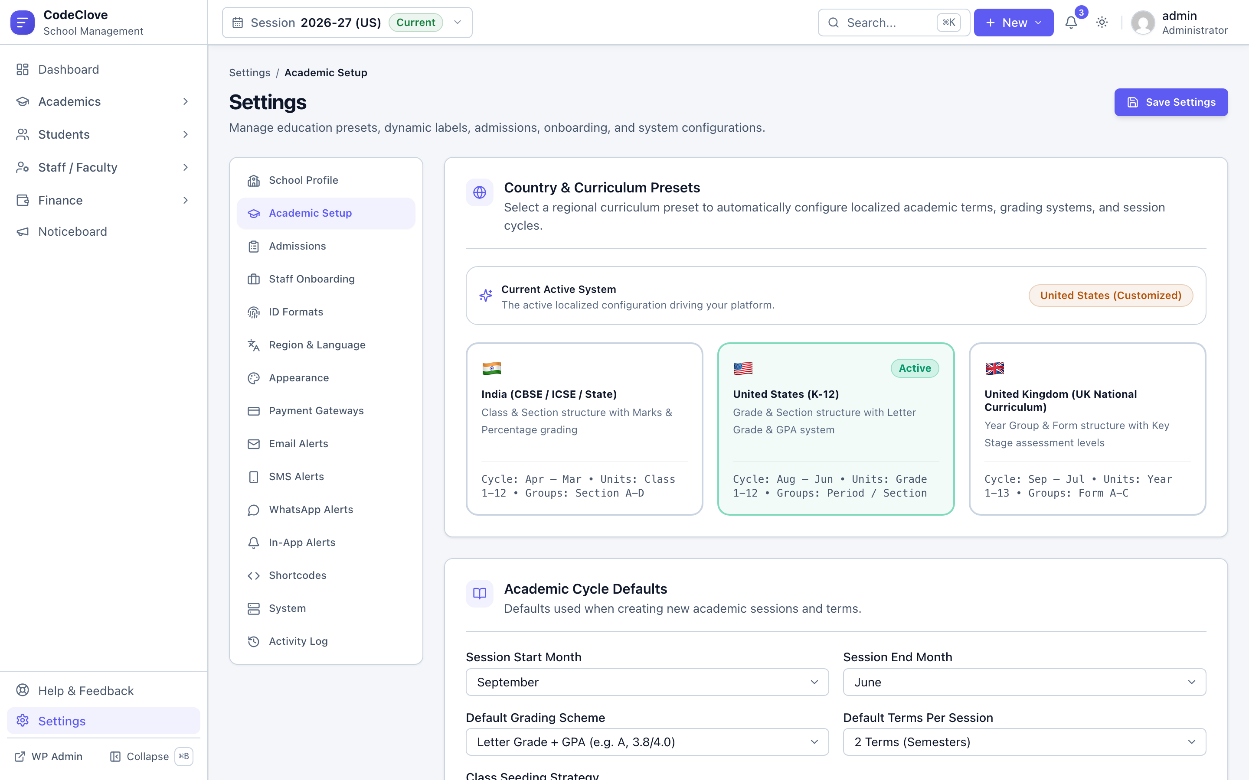Open the Session End Month dropdown
This screenshot has height=780, width=1249.
click(x=1024, y=682)
